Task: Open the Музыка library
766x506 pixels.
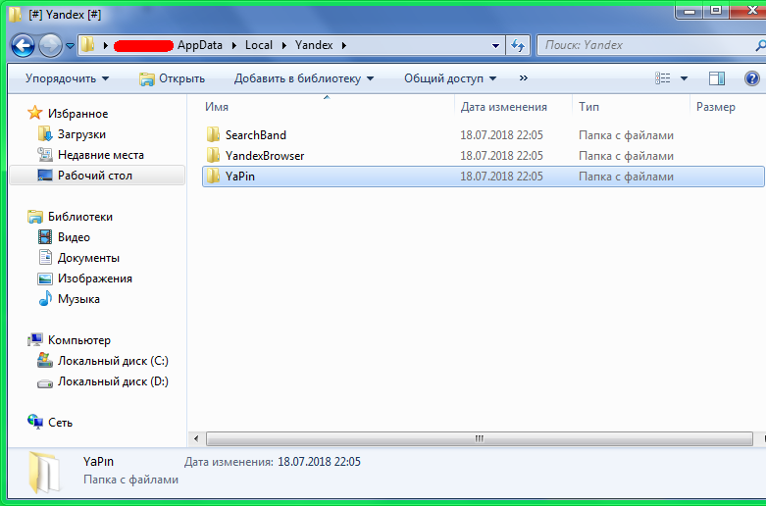Action: [78, 299]
